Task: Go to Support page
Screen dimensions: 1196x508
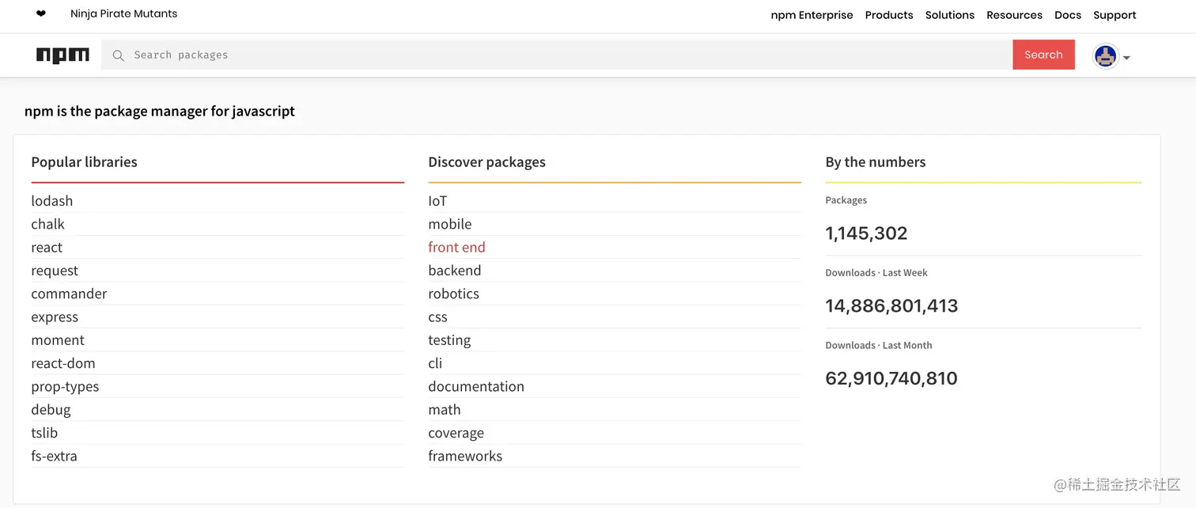Action: click(x=1115, y=15)
